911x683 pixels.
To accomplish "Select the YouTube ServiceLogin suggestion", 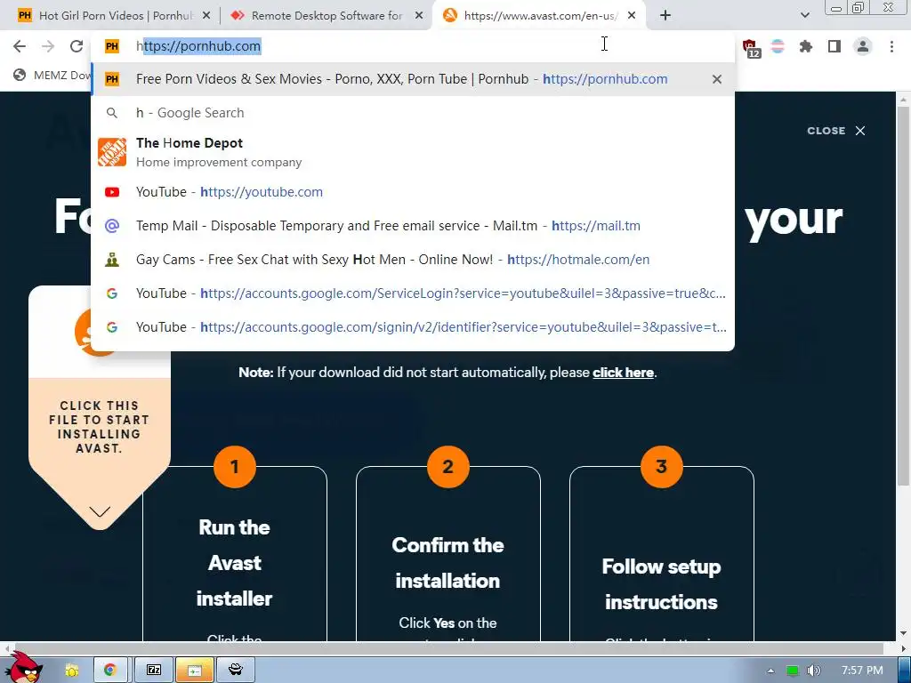I will 413,293.
